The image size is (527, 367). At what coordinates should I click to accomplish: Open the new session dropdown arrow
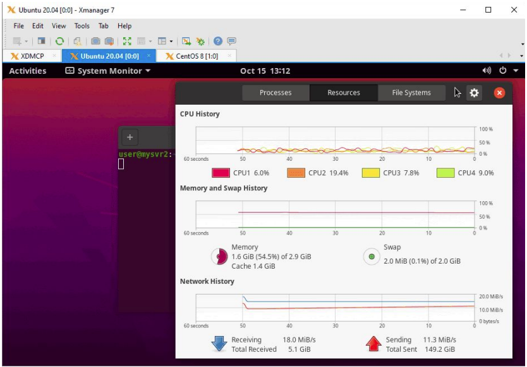pyautogui.click(x=26, y=42)
